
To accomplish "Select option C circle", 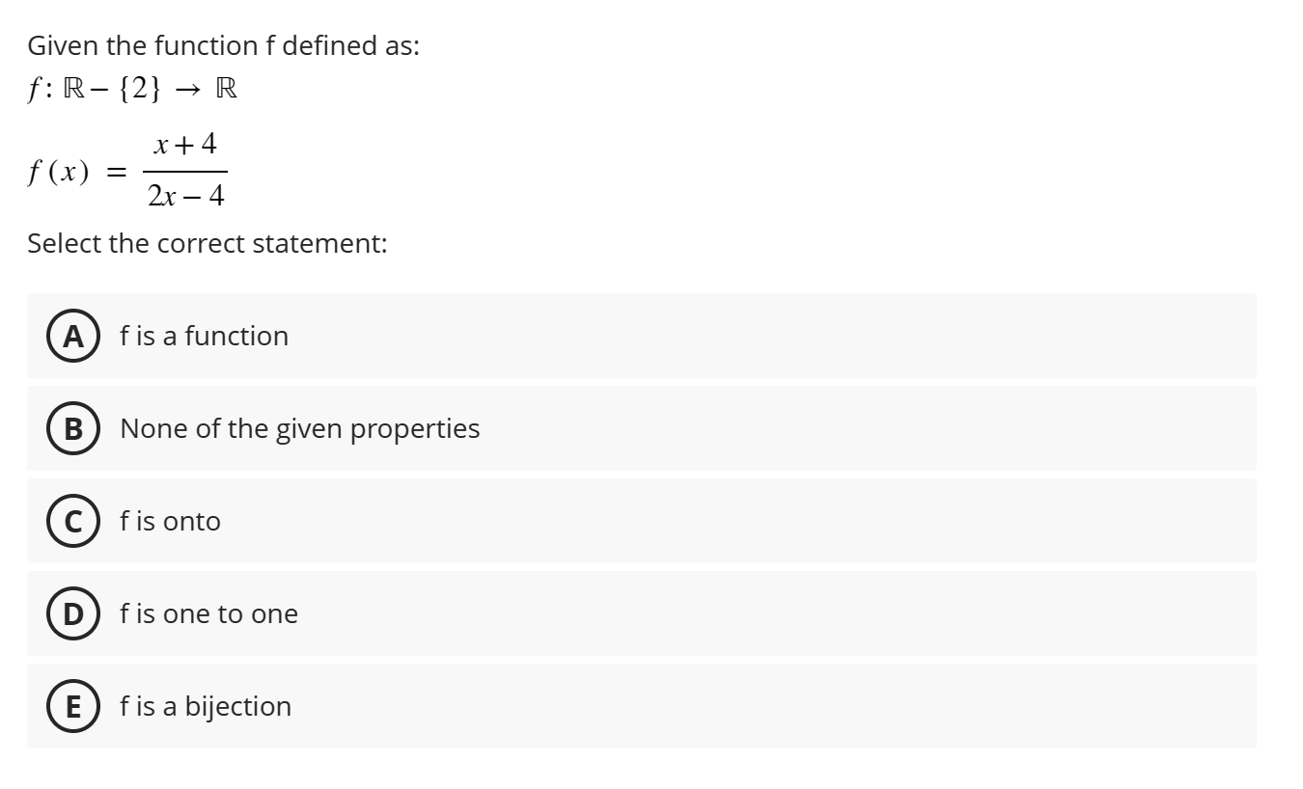I will point(71,521).
